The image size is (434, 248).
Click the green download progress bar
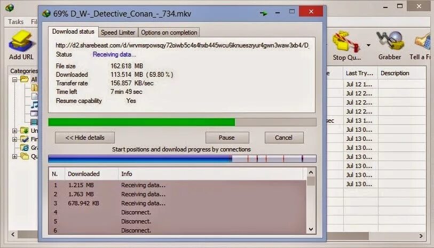[x=182, y=122]
